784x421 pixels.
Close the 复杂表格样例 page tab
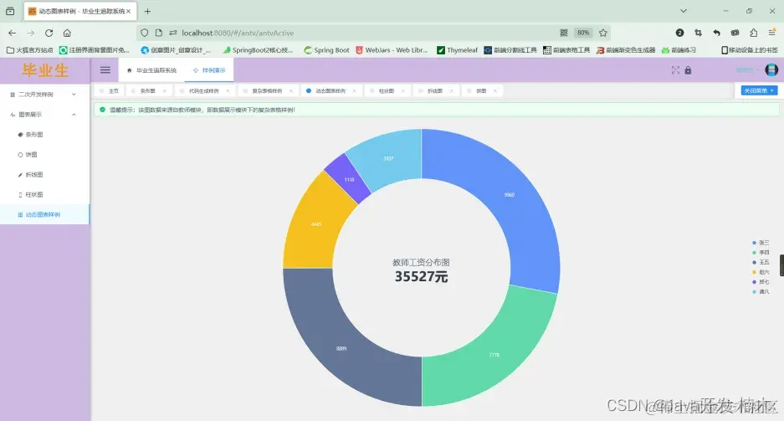[291, 91]
